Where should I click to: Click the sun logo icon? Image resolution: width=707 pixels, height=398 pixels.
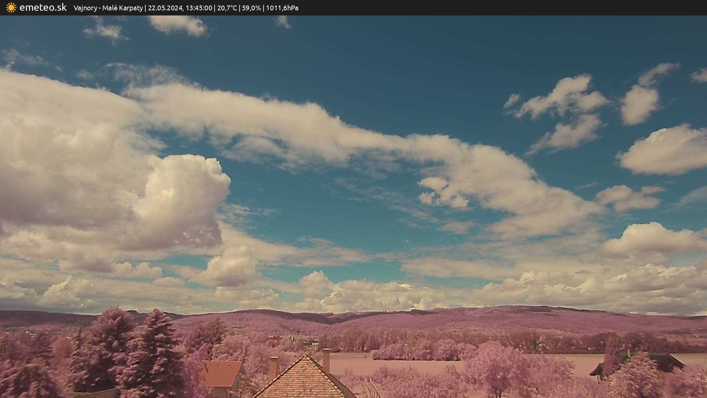point(11,8)
